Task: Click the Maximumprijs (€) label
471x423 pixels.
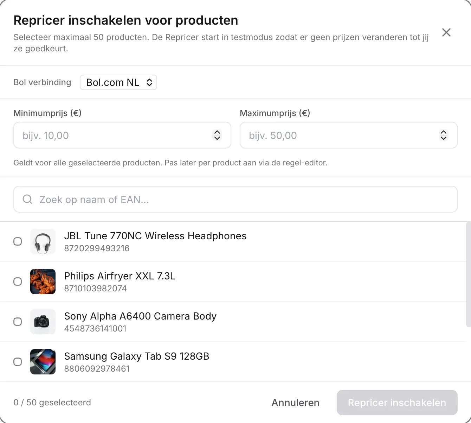Action: point(275,113)
